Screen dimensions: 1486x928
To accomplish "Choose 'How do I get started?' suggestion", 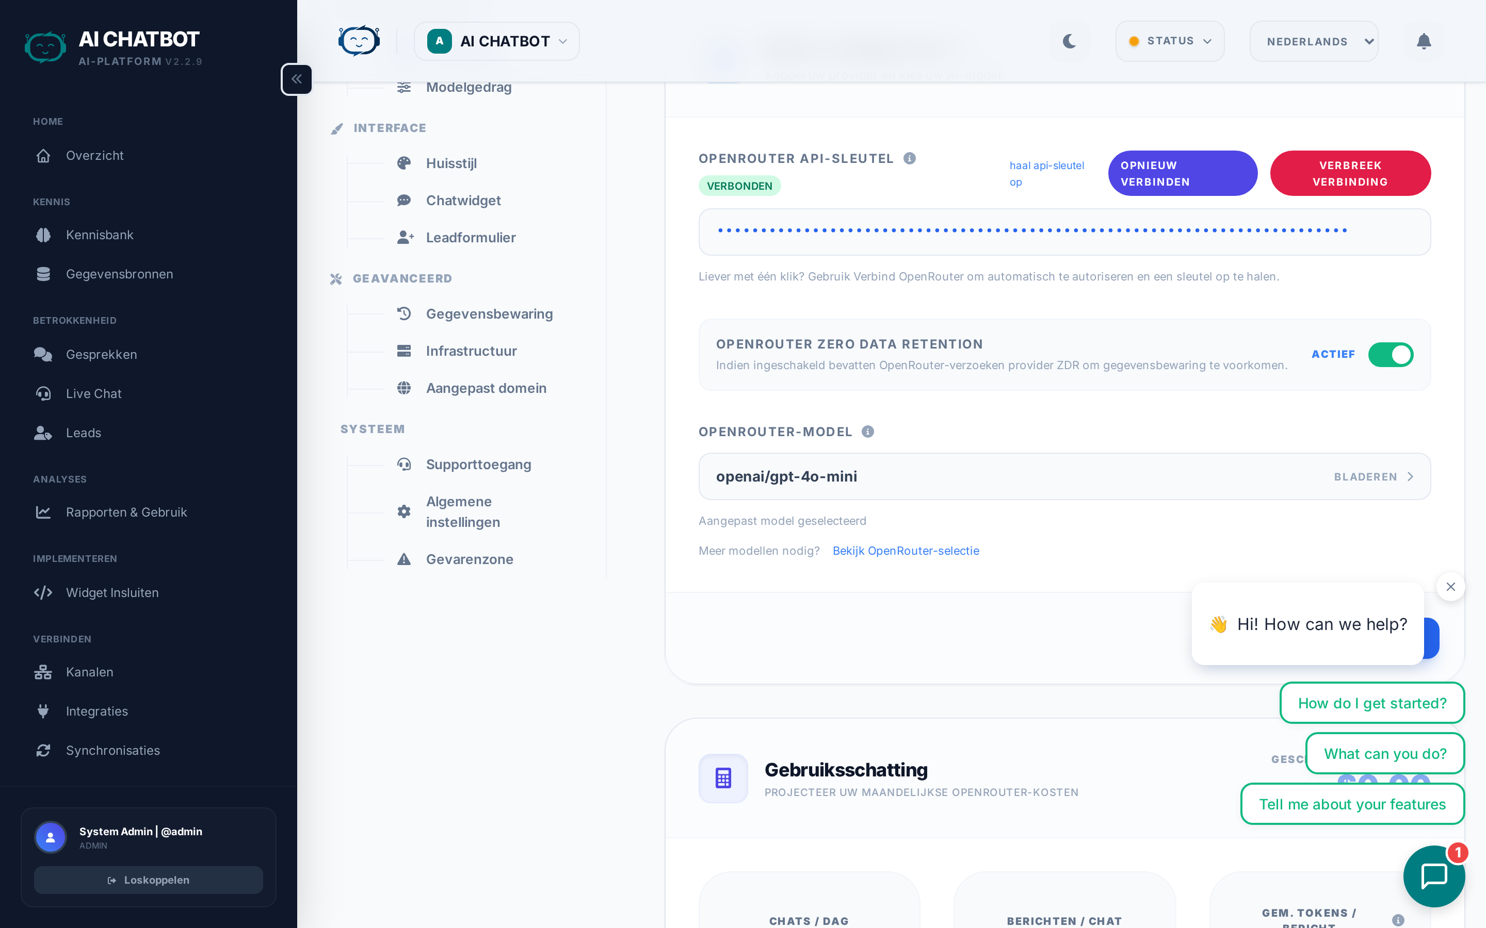I will point(1372,703).
